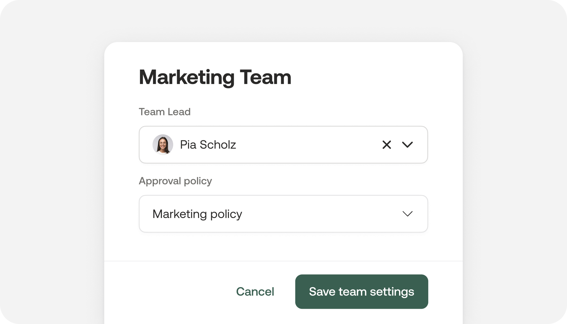Click the Approval policy field label
This screenshot has width=567, height=324.
point(175,181)
